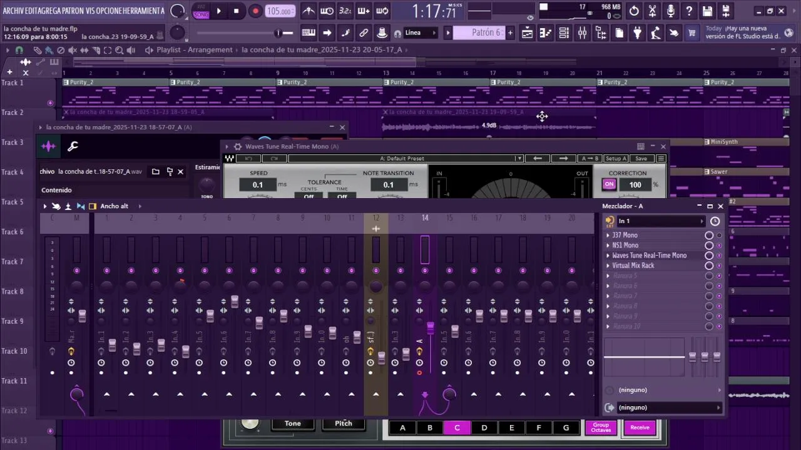The width and height of the screenshot is (801, 450).
Task: Click the tempo 105.000 field
Action: point(279,11)
